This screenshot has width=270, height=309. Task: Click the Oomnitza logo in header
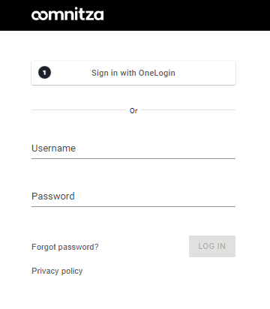[67, 15]
